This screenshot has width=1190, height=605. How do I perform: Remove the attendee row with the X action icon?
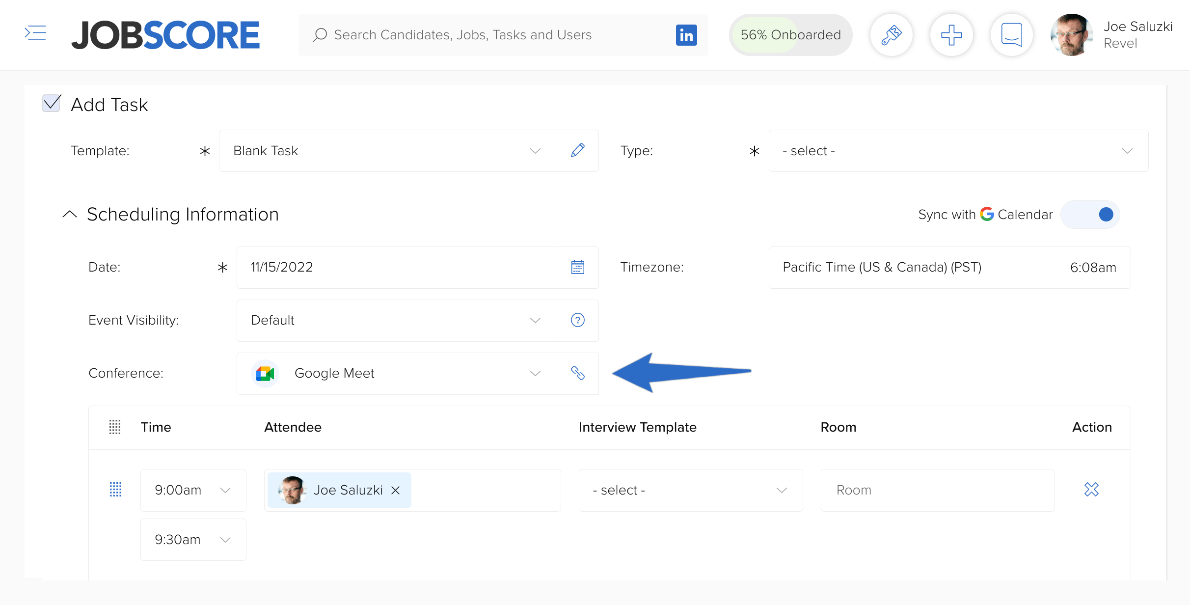[x=1091, y=489]
